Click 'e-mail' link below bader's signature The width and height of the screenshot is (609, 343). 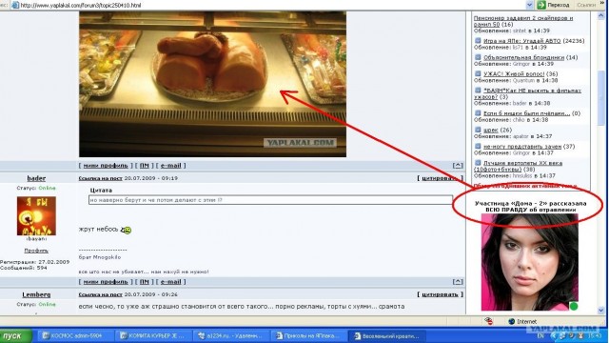tap(170, 282)
